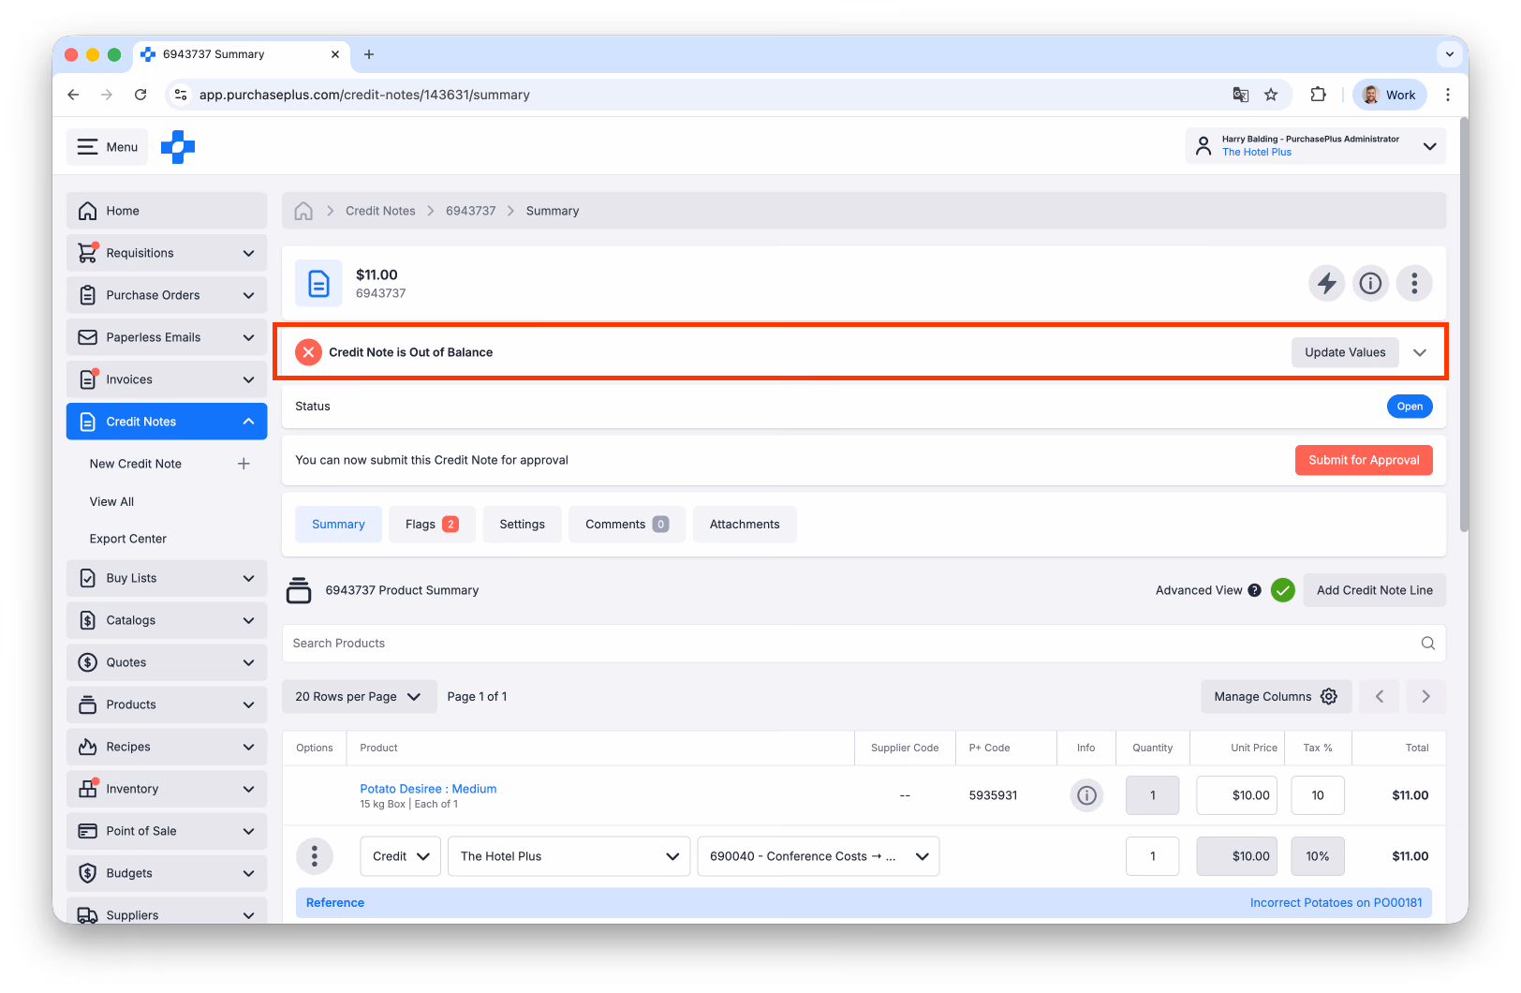Select View All under Credit Notes

111,501
